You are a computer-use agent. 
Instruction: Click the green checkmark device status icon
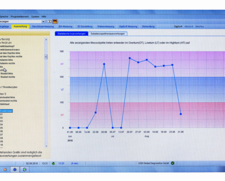tap(173, 163)
